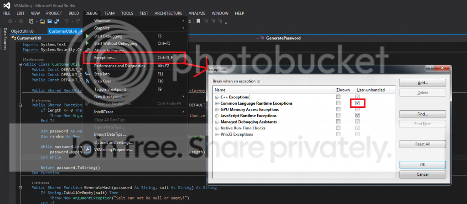467x204 pixels.
Task: Click the Visual Studio logo in title bar
Action: [6, 5]
